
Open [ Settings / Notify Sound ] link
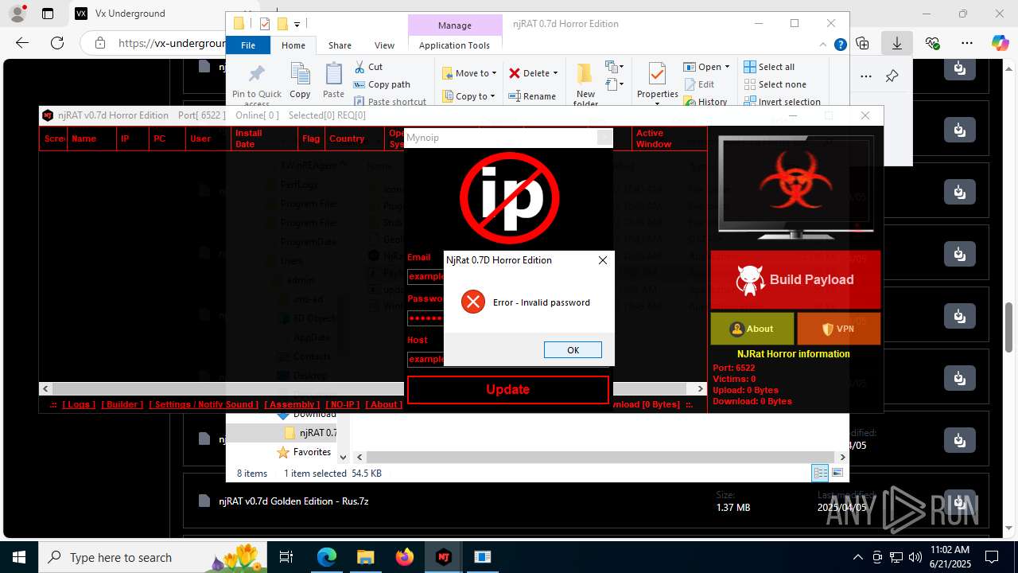[204, 404]
